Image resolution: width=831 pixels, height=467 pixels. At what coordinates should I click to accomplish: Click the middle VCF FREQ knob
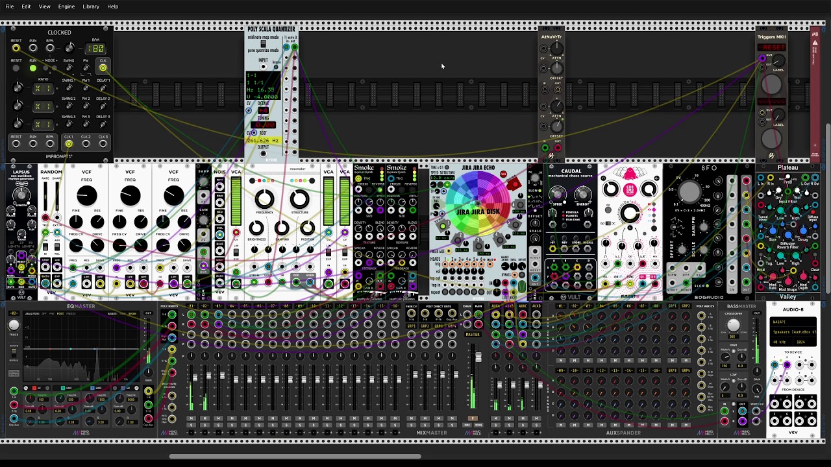[130, 195]
